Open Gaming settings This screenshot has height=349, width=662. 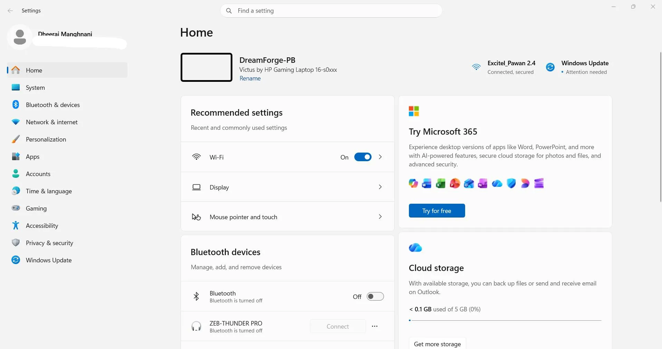click(67, 208)
